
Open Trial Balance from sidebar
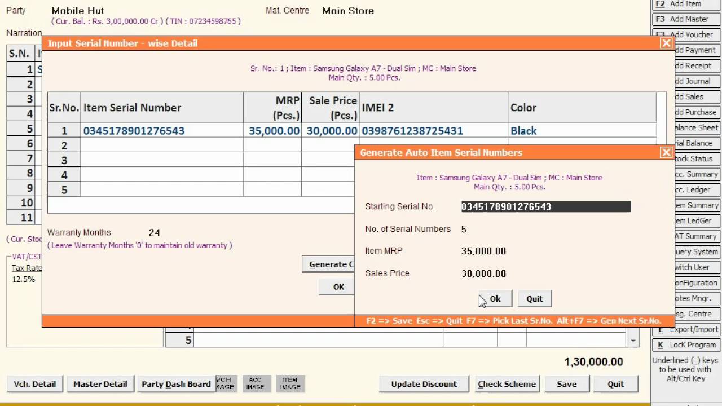[698, 143]
